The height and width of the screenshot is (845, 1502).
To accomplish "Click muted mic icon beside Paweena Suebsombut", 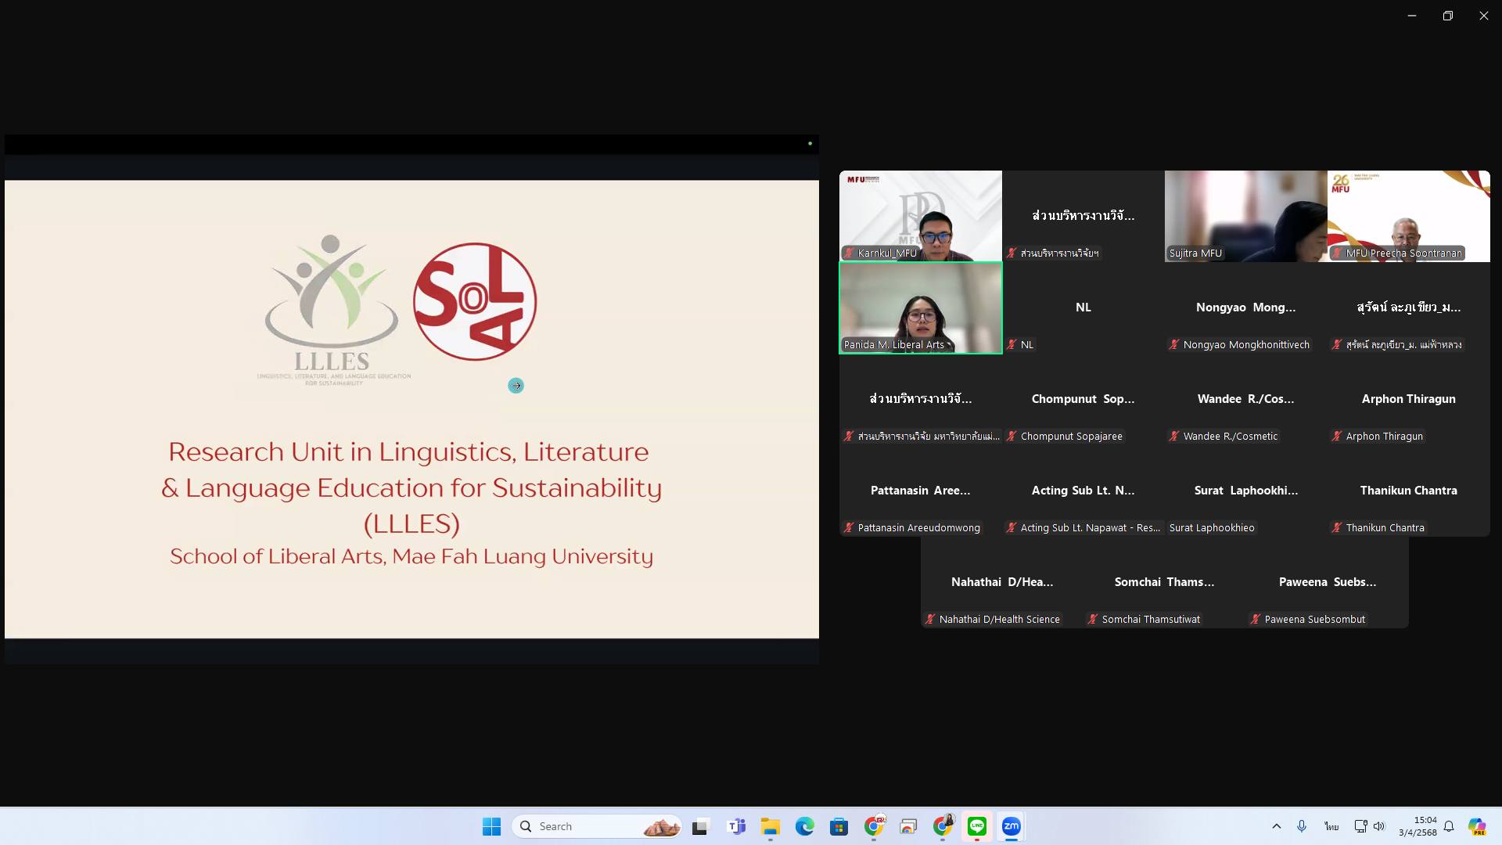I will tap(1256, 620).
